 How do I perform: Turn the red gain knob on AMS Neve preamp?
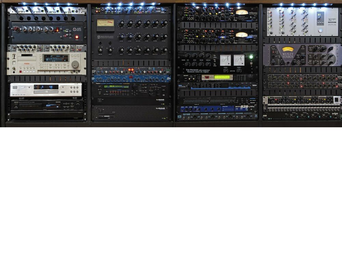(16, 29)
